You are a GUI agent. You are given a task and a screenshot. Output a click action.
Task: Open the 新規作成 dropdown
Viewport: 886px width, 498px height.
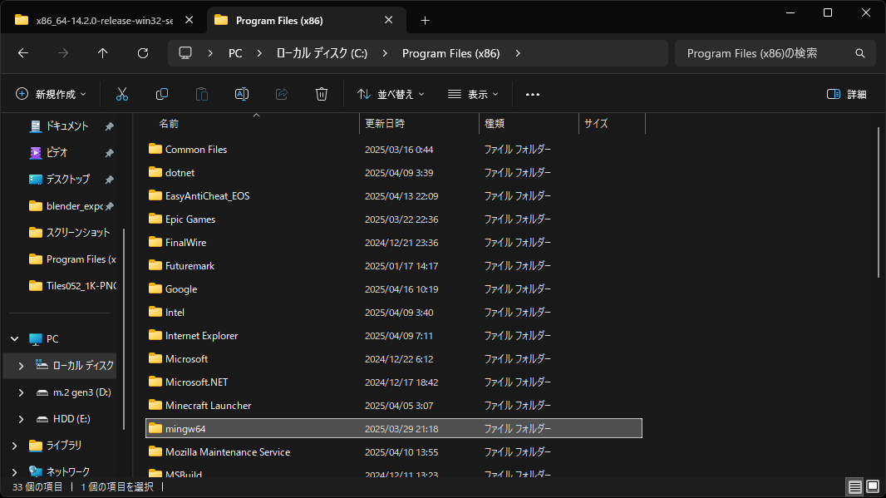[x=52, y=95]
